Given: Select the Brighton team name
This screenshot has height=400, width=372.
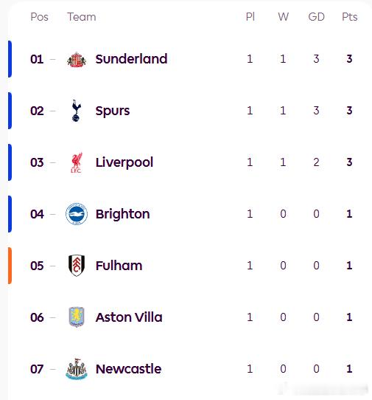Looking at the screenshot, I should point(122,214).
